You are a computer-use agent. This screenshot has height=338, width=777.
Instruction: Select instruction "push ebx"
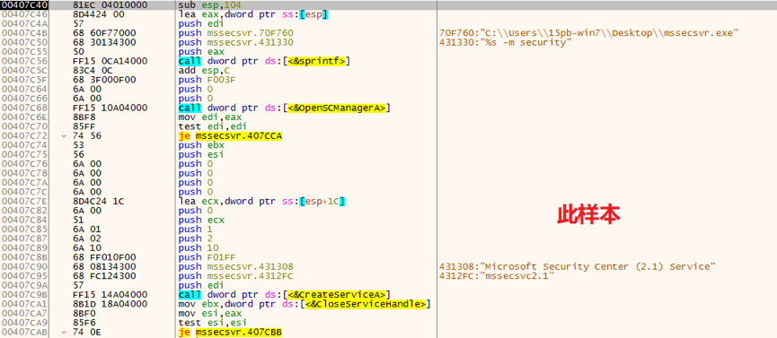click(201, 145)
